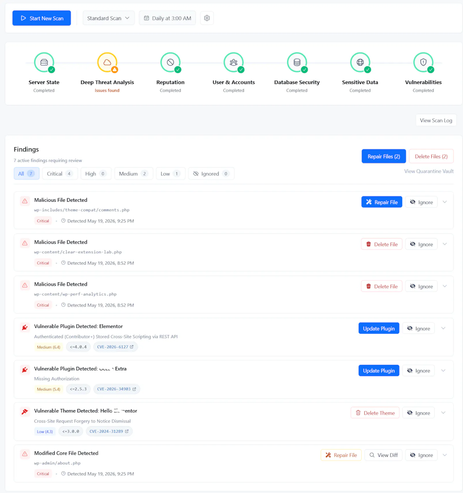
Task: Filter findings by High severity
Action: 96,174
